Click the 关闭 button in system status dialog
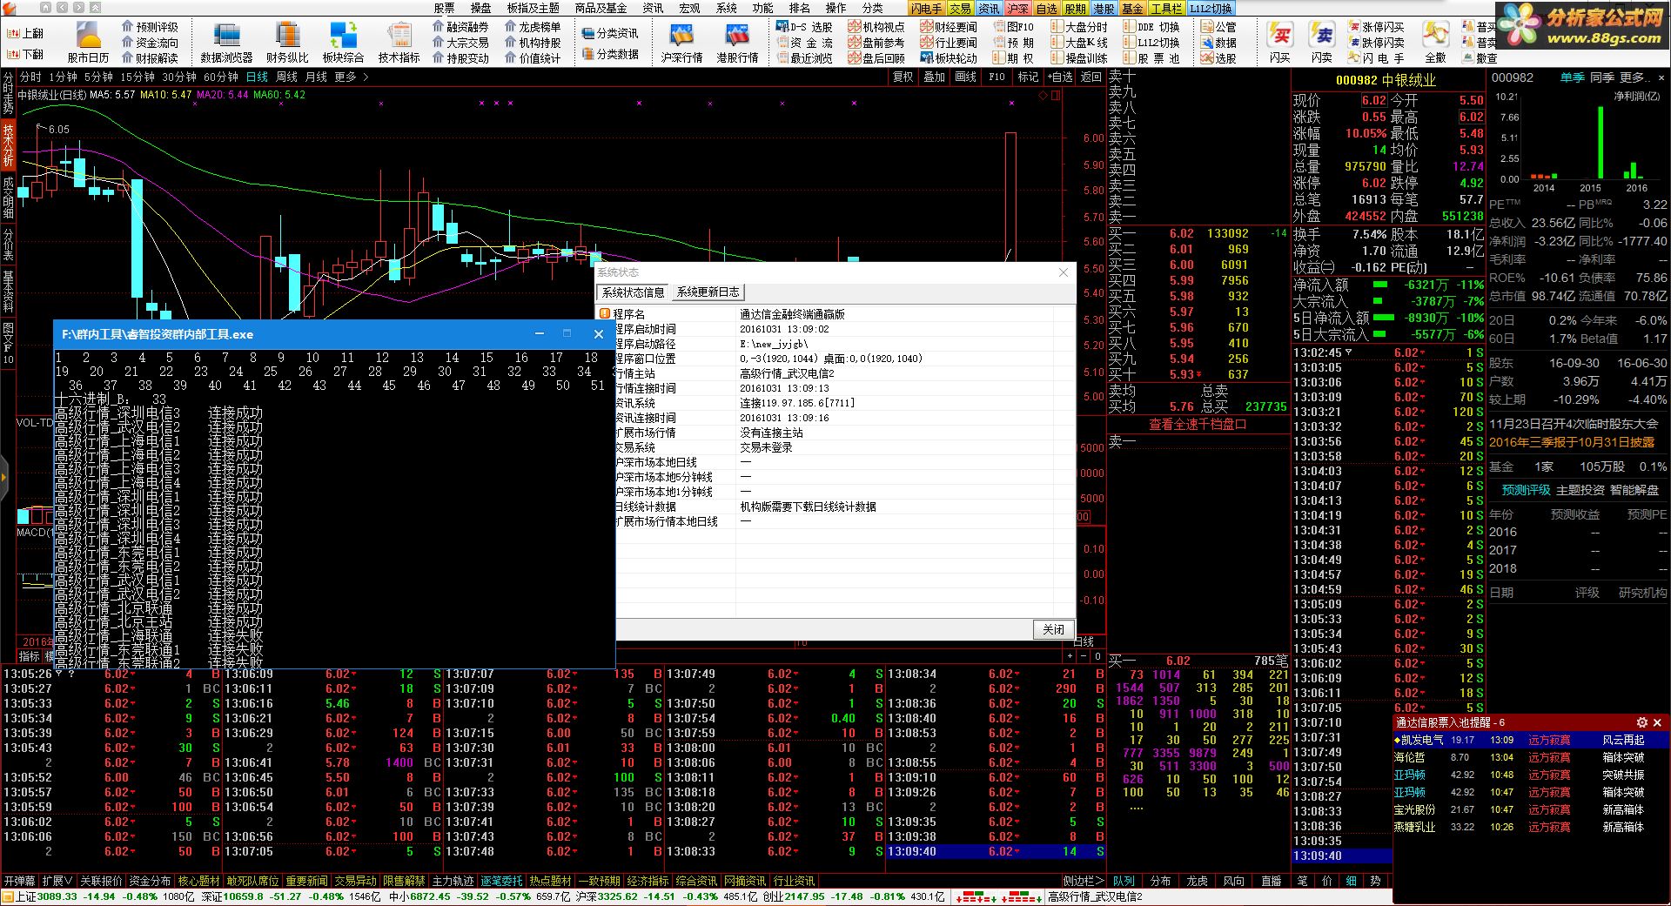This screenshot has height=906, width=1671. [x=1053, y=629]
